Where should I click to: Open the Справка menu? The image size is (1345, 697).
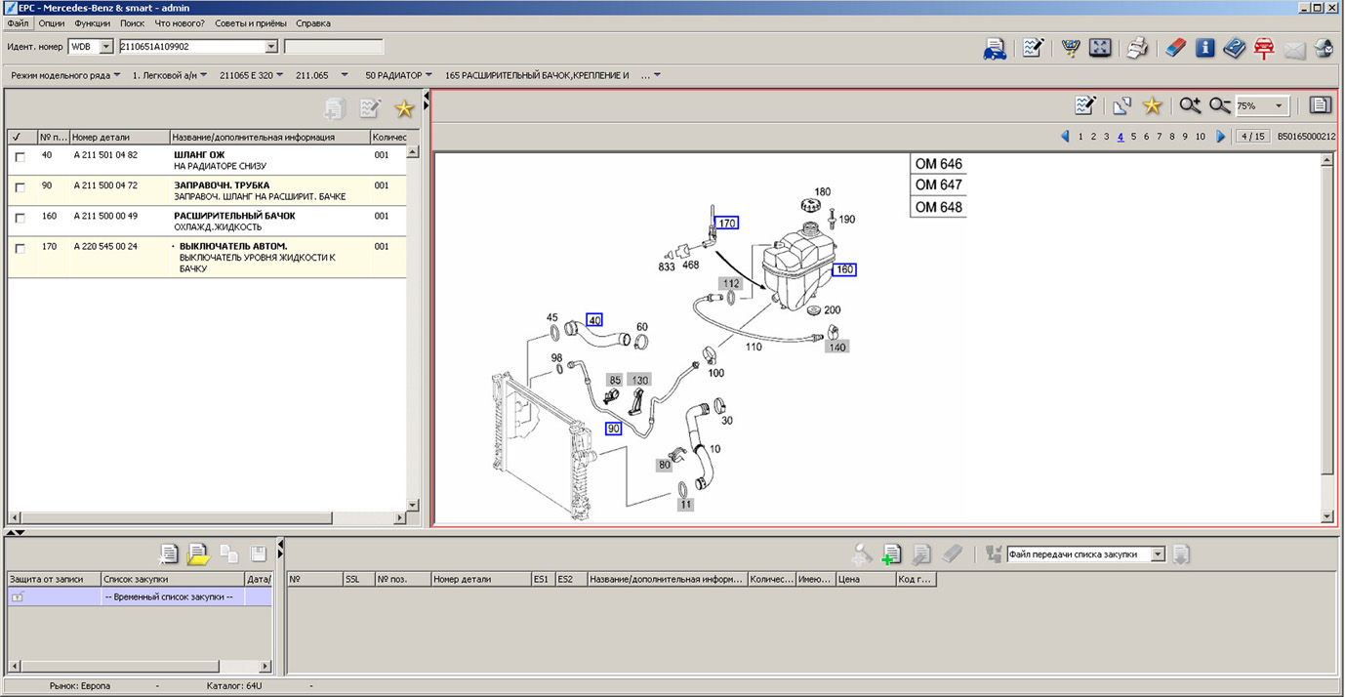(314, 23)
